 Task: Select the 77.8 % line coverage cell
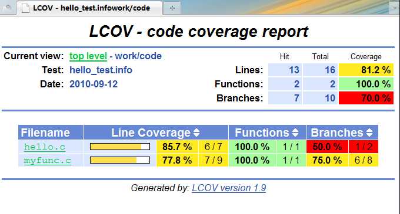pos(177,160)
